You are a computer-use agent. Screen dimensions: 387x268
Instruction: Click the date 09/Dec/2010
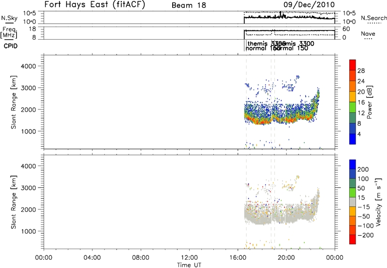tap(309, 5)
